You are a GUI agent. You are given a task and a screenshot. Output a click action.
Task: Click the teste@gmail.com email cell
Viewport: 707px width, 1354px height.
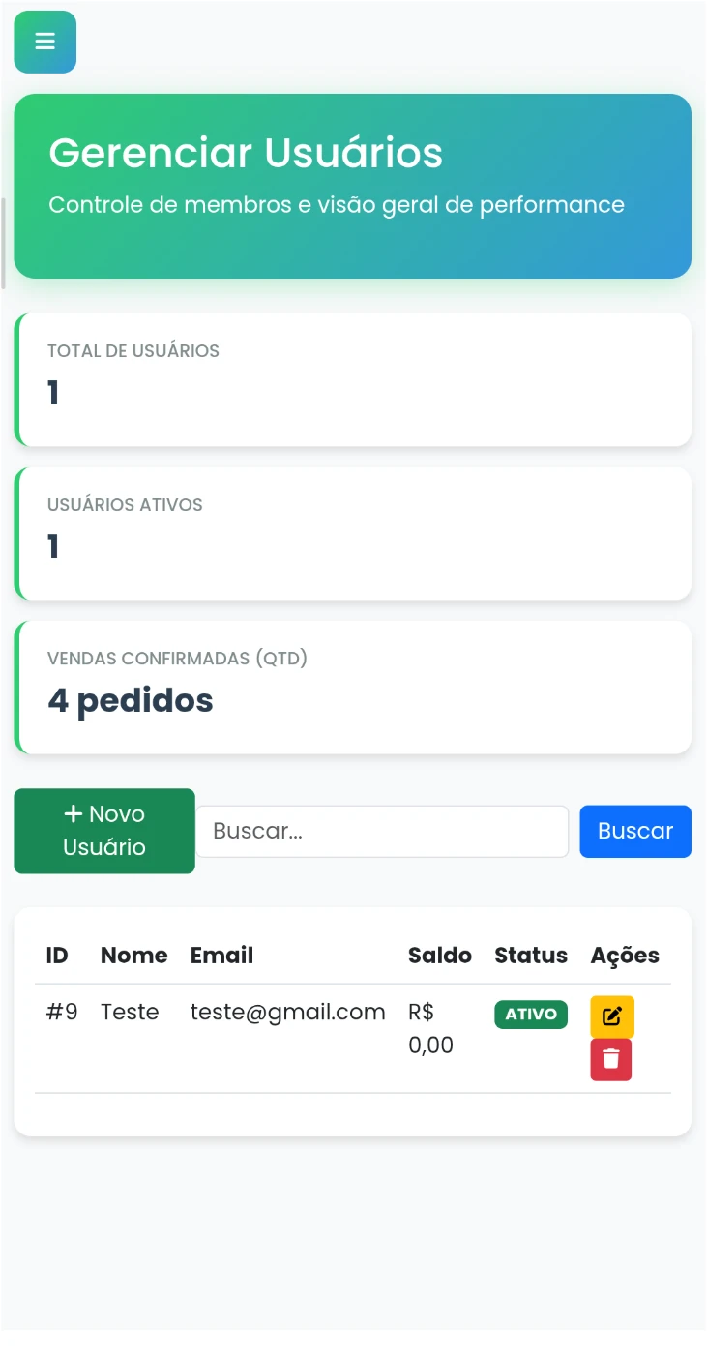click(287, 1012)
